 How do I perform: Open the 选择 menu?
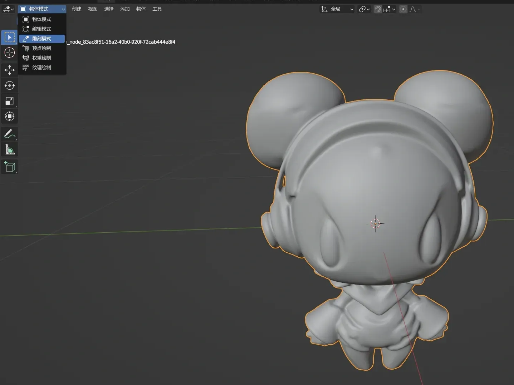coord(109,9)
